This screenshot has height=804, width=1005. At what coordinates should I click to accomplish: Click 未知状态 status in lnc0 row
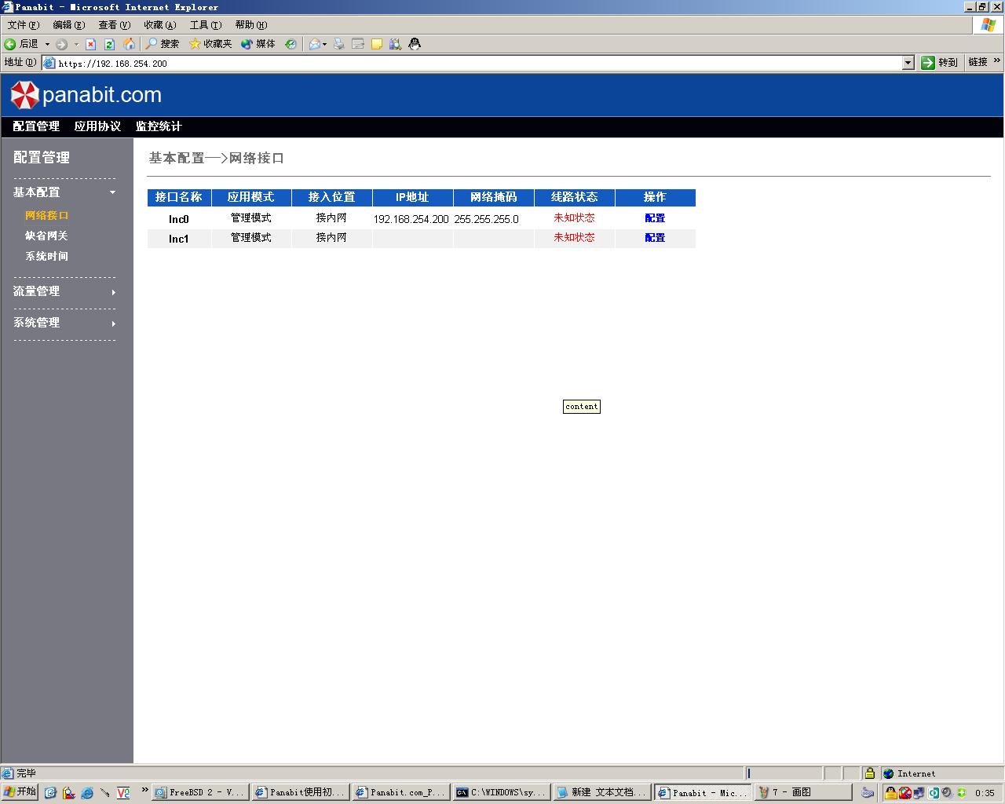pyautogui.click(x=574, y=218)
